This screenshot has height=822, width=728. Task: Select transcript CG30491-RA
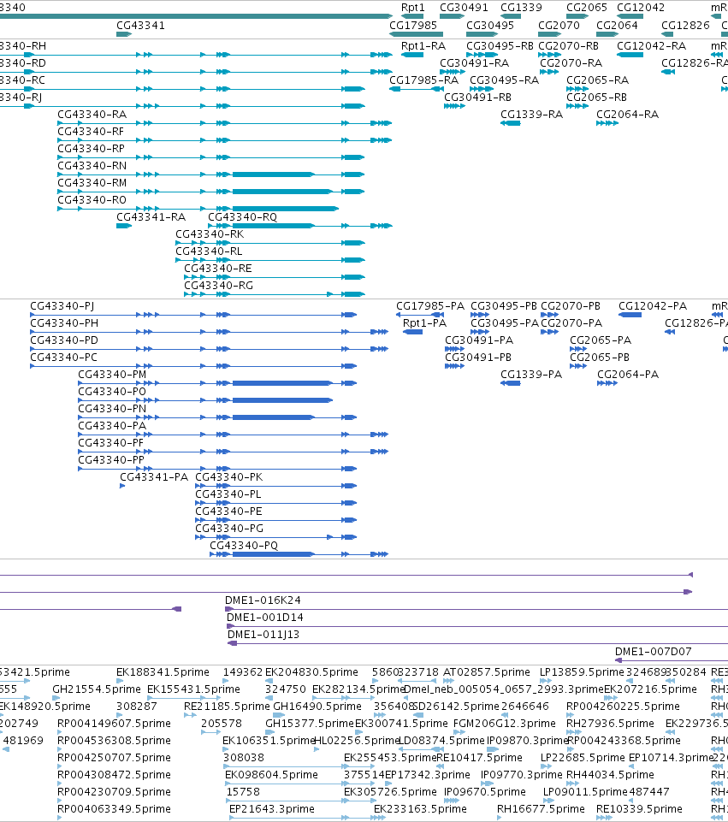[x=474, y=63]
